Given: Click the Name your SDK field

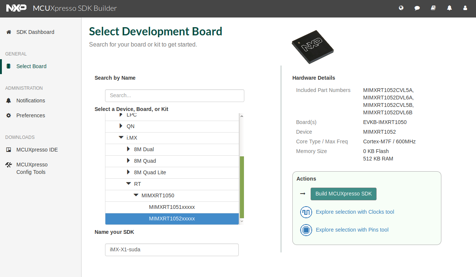Looking at the screenshot, I should pyautogui.click(x=172, y=250).
